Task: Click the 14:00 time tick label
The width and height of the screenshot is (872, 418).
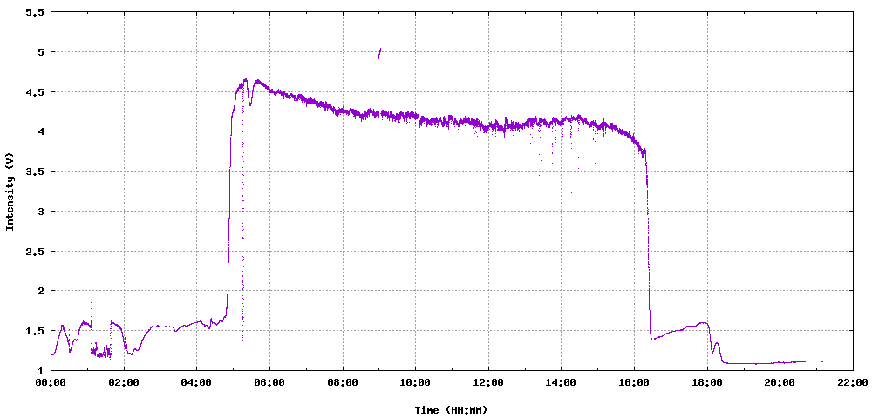Action: [561, 382]
